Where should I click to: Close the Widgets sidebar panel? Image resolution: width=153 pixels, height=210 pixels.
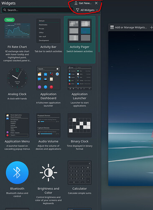[x=96, y=3]
